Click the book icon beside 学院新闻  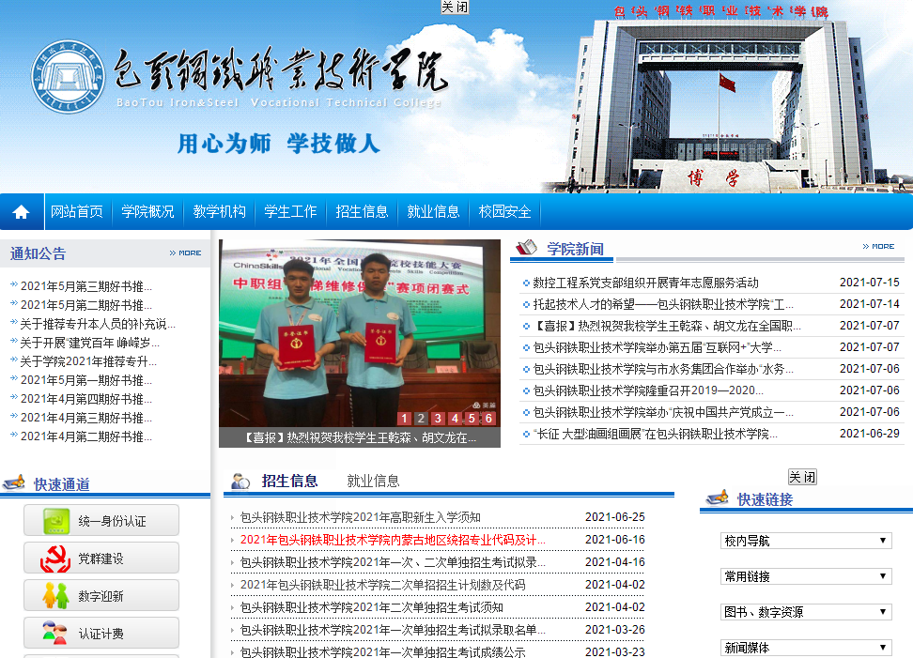coord(527,248)
